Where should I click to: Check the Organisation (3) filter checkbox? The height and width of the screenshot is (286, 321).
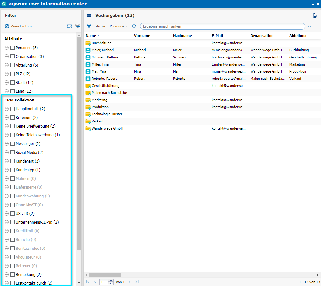pos(13,56)
